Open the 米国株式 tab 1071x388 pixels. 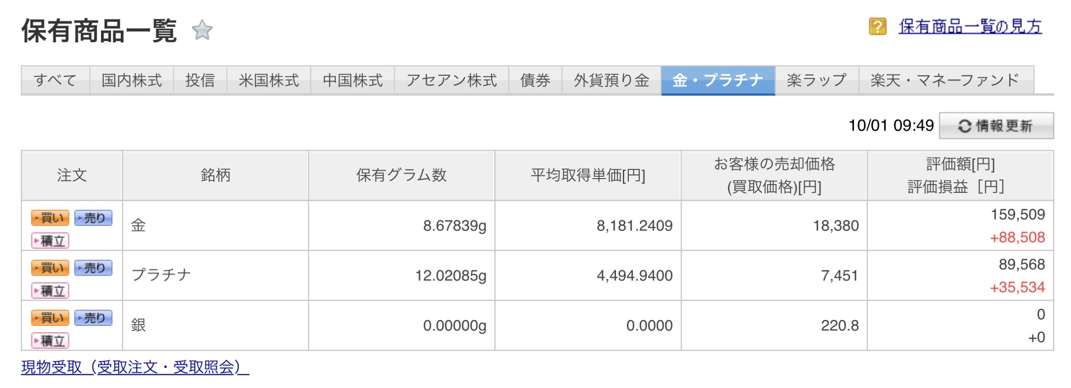269,81
